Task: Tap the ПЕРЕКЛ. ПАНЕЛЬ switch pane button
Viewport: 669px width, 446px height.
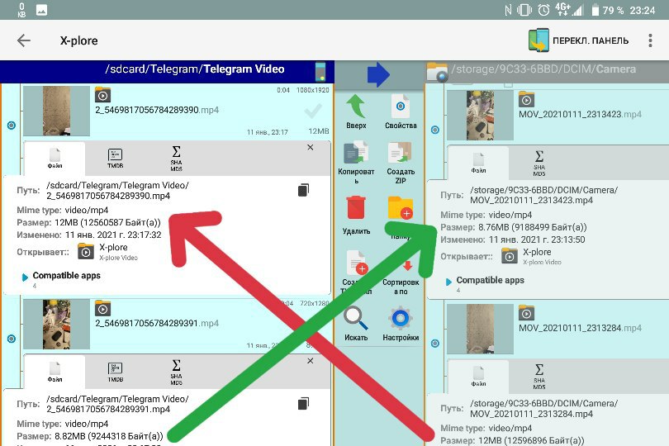Action: pos(578,40)
